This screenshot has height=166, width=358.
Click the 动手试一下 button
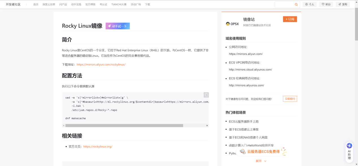[x=118, y=26]
